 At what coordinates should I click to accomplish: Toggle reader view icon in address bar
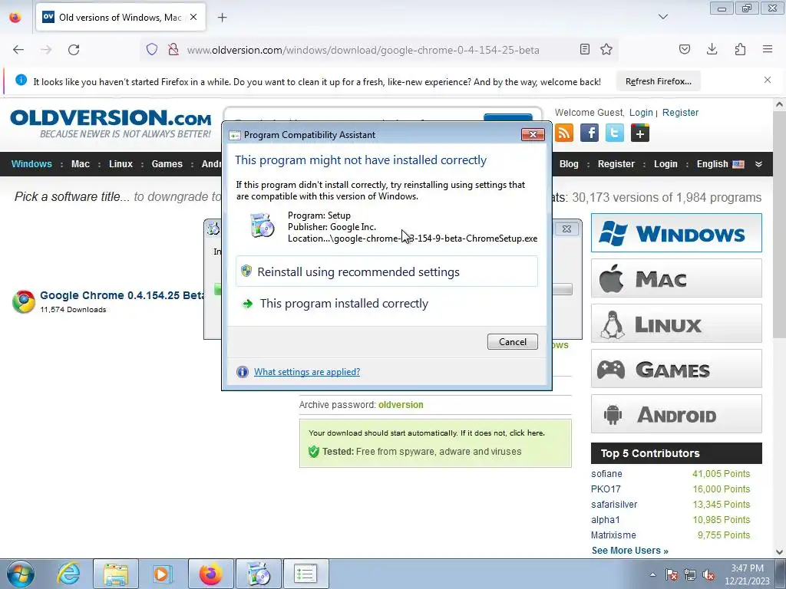tap(584, 49)
